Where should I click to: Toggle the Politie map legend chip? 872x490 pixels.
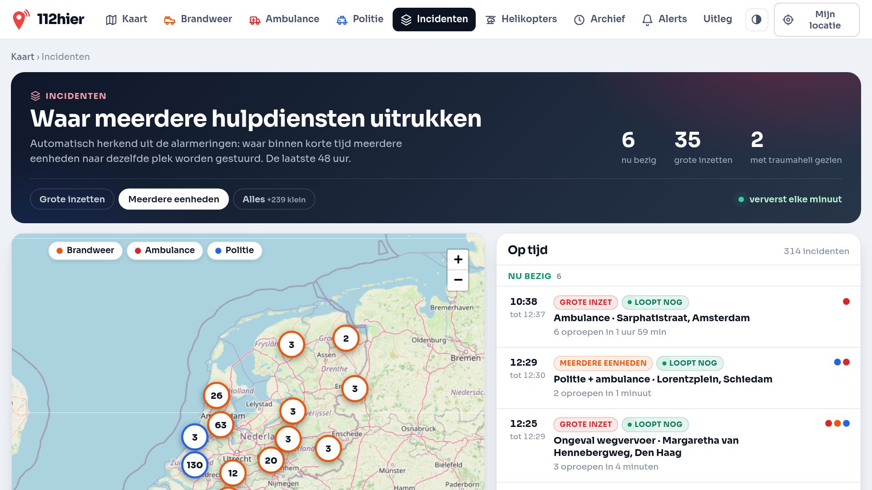[x=234, y=250]
